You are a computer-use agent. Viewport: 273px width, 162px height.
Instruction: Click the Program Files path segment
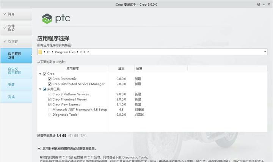[65, 52]
